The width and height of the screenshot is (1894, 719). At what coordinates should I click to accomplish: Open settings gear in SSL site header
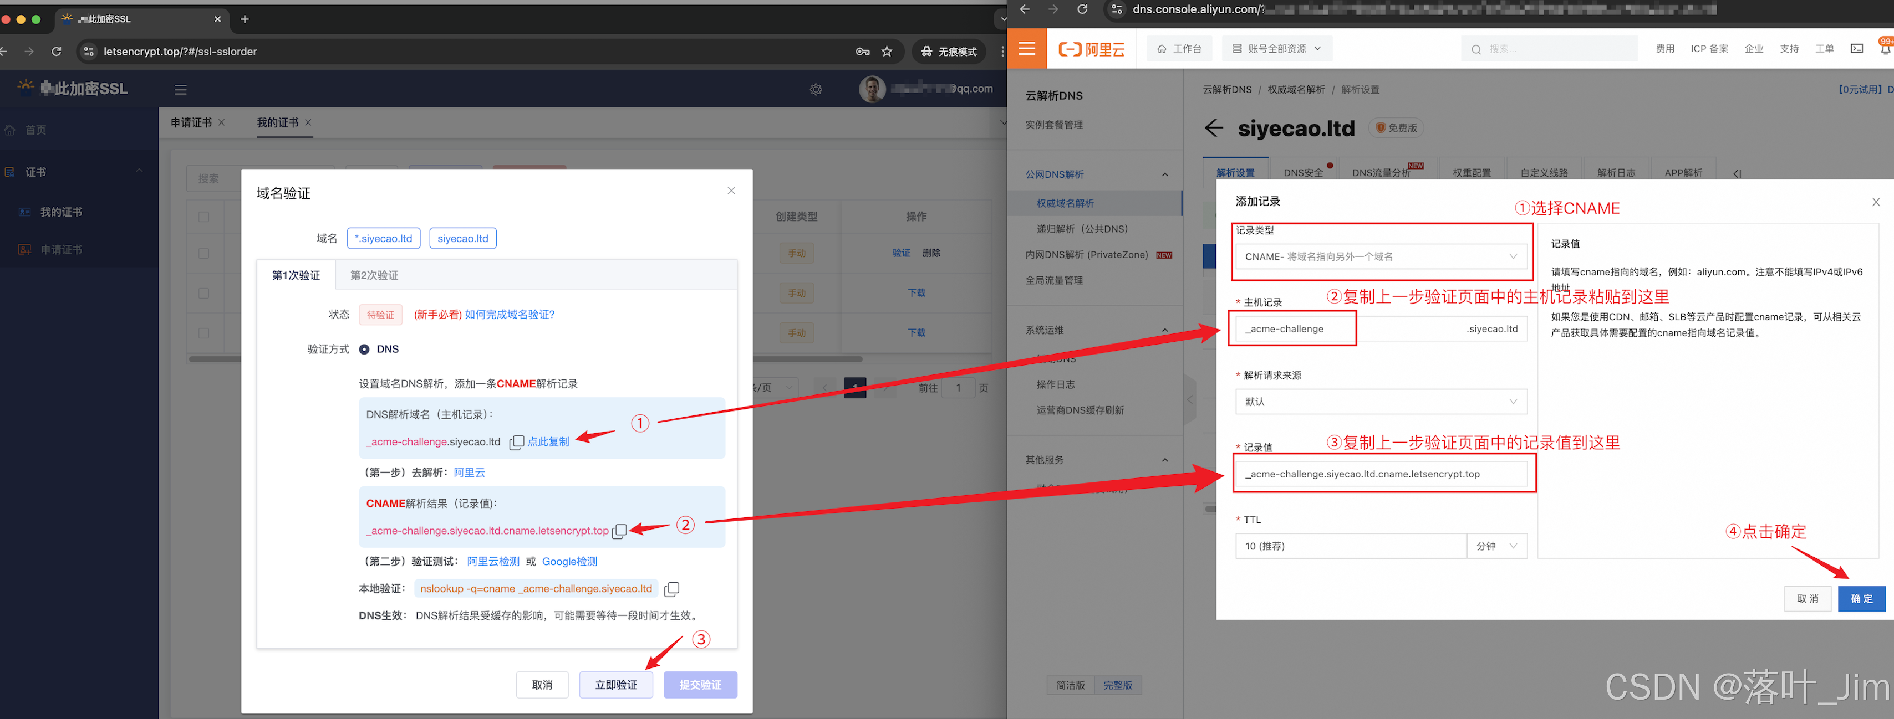click(x=816, y=90)
